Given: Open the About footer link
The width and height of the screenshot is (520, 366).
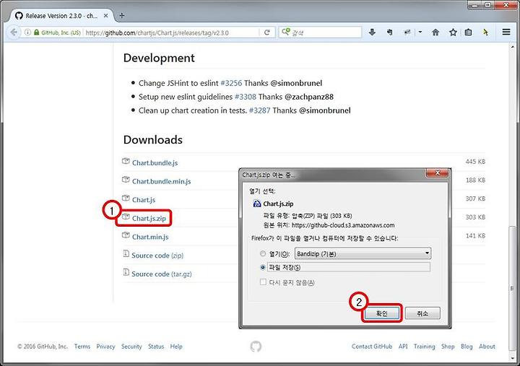Looking at the screenshot, I should pyautogui.click(x=487, y=347).
